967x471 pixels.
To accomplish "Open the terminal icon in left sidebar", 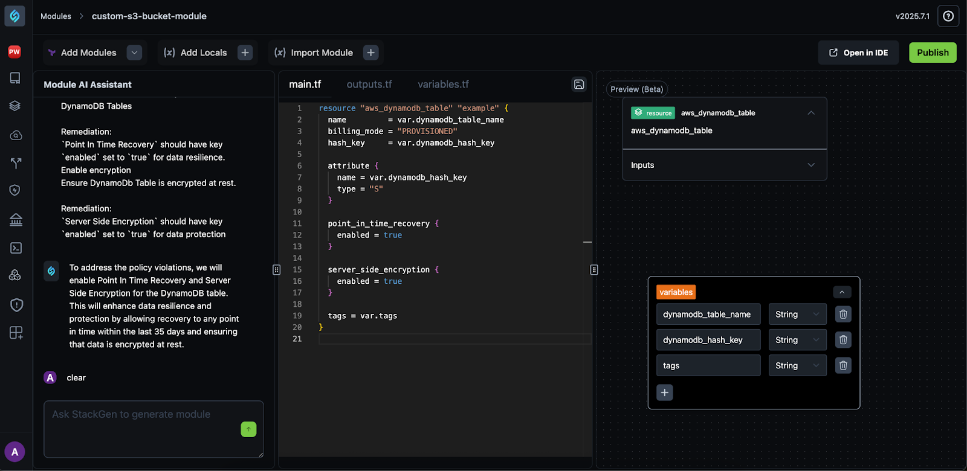I will click(16, 248).
